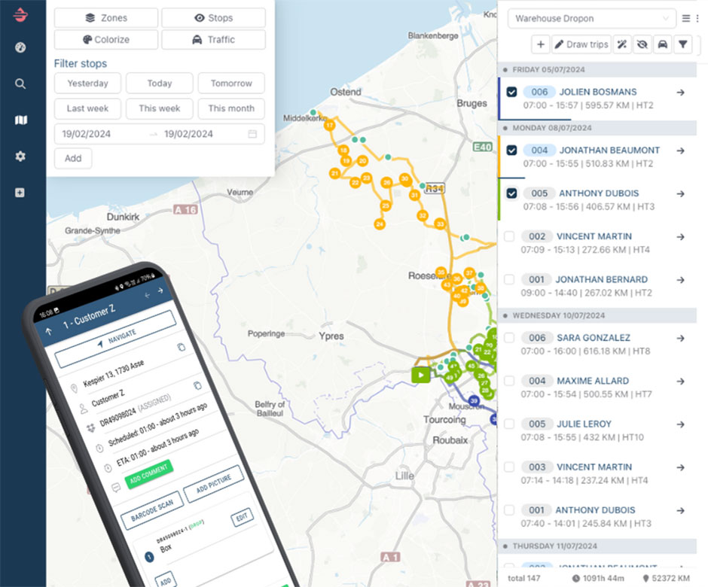This screenshot has width=708, height=587.
Task: Check the Vincent Martin 003 trip checkbox
Action: click(x=509, y=467)
